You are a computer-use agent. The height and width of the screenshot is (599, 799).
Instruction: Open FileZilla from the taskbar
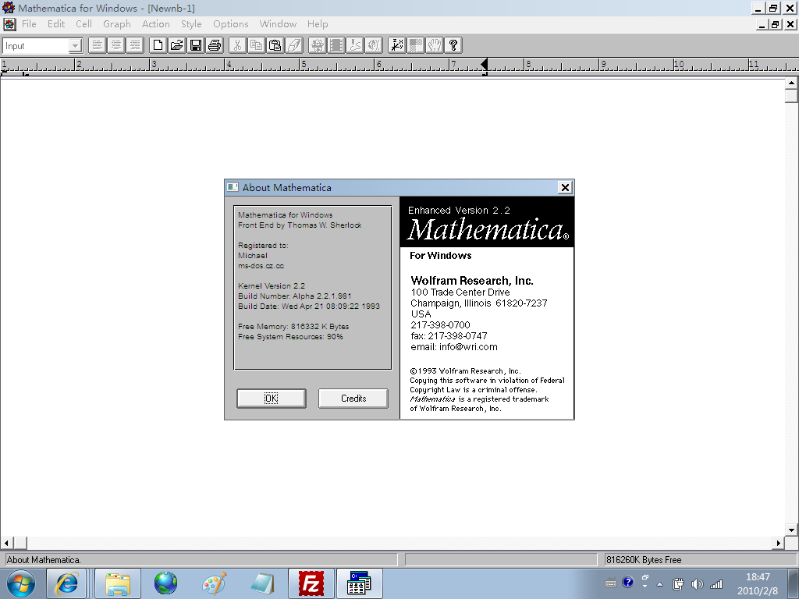tap(311, 583)
